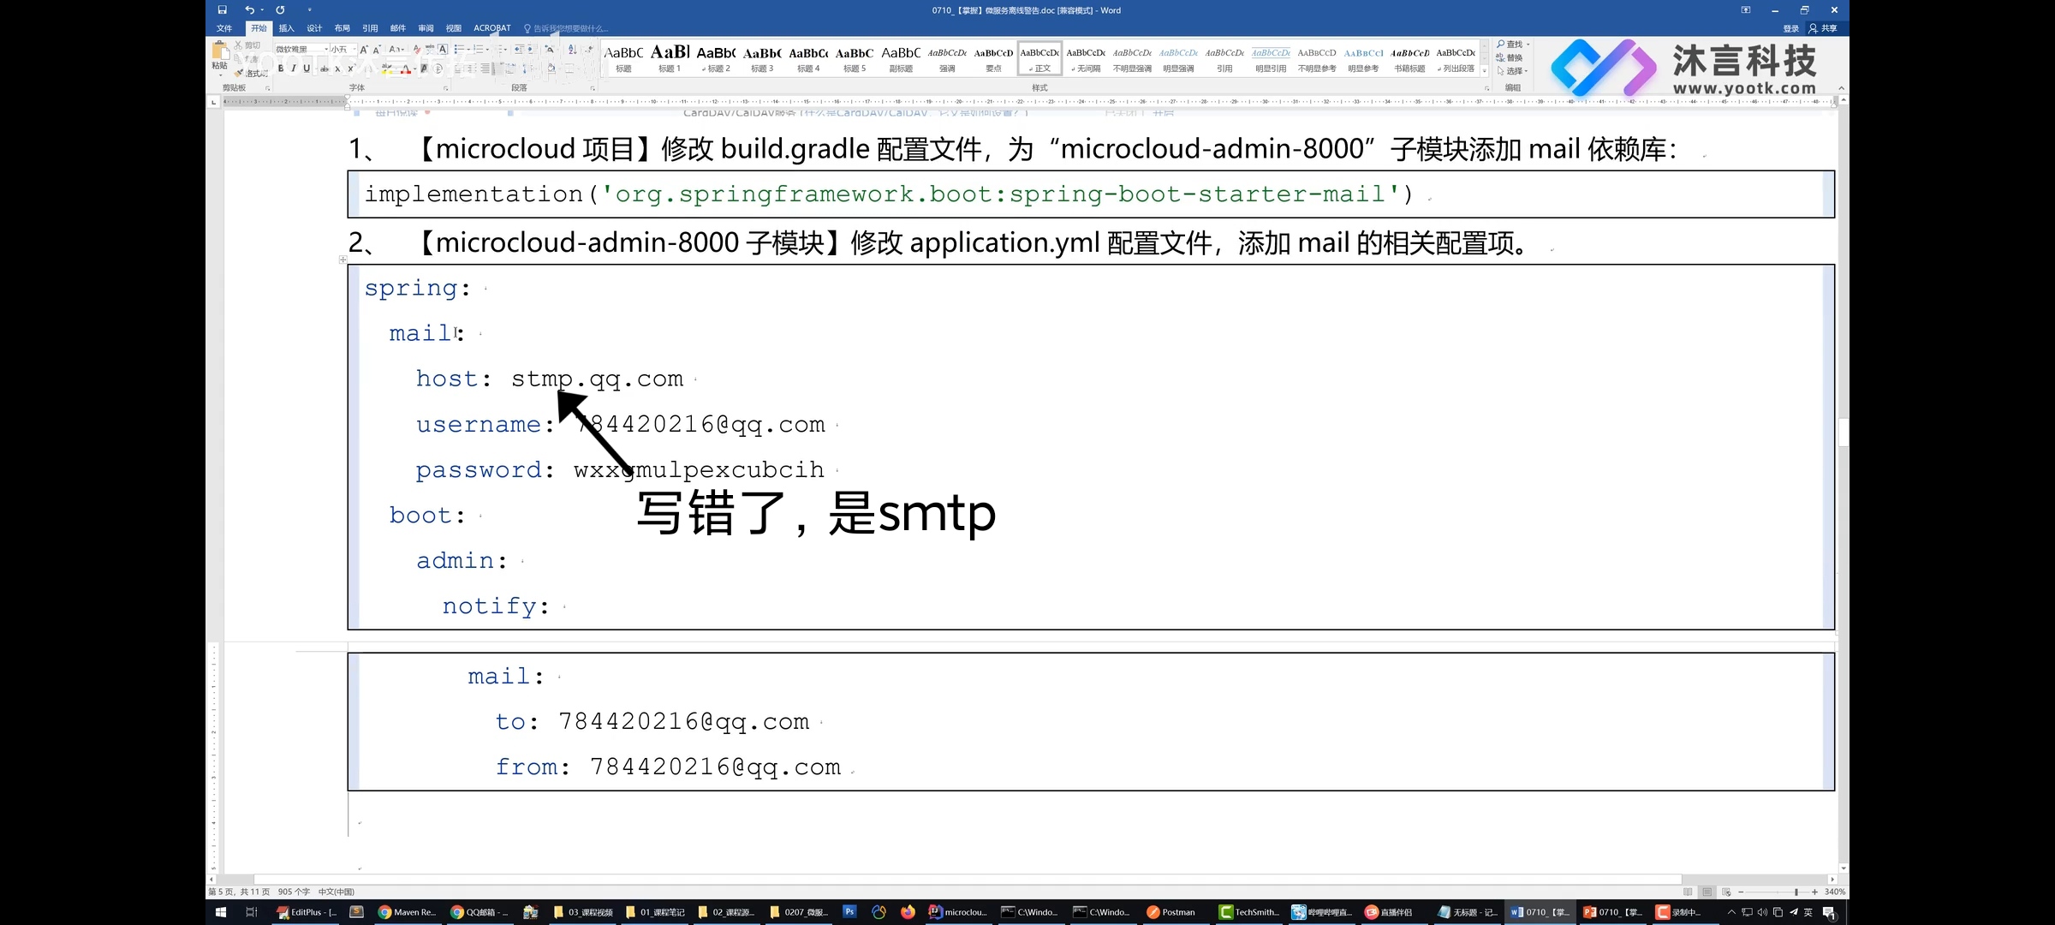Open Photoshop from the taskbar
The height and width of the screenshot is (925, 2055).
(x=849, y=912)
